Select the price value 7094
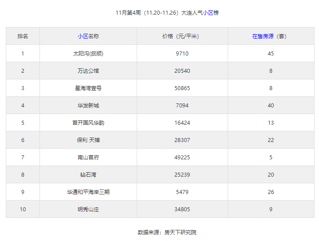319x241 pixels. pyautogui.click(x=182, y=106)
